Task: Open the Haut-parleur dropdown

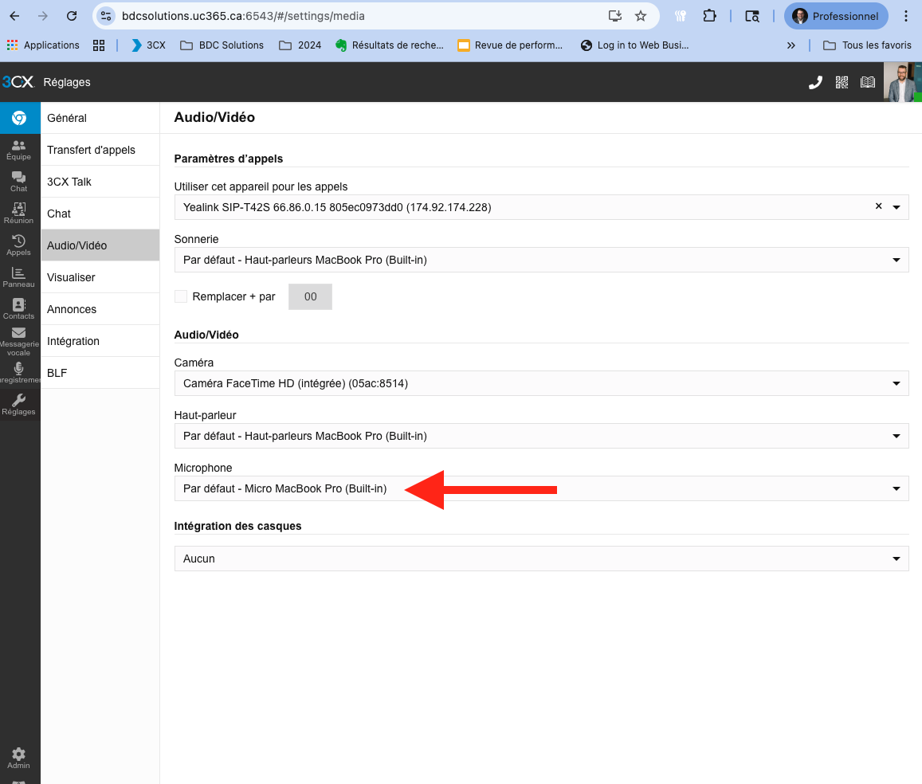Action: (542, 436)
